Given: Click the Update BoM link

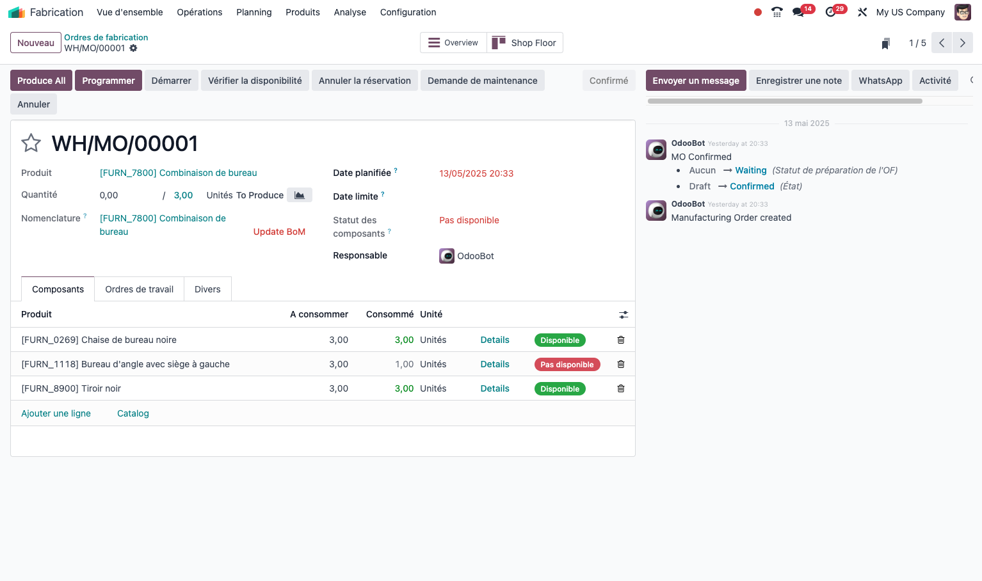Looking at the screenshot, I should tap(279, 232).
